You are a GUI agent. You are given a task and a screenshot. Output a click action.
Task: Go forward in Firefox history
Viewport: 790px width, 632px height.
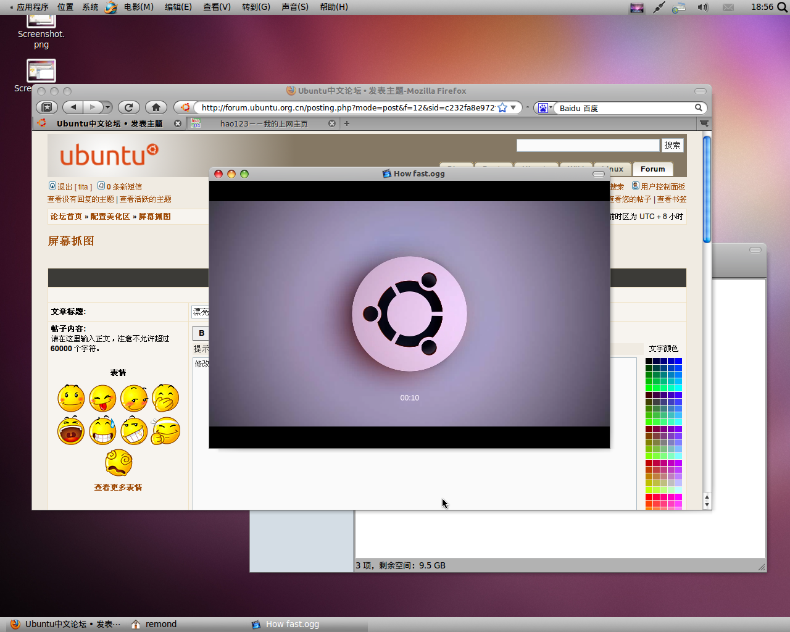pyautogui.click(x=93, y=107)
